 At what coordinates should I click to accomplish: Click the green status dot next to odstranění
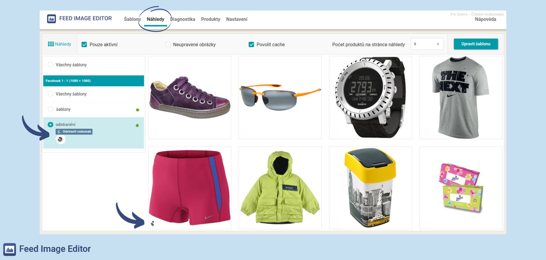pos(137,125)
